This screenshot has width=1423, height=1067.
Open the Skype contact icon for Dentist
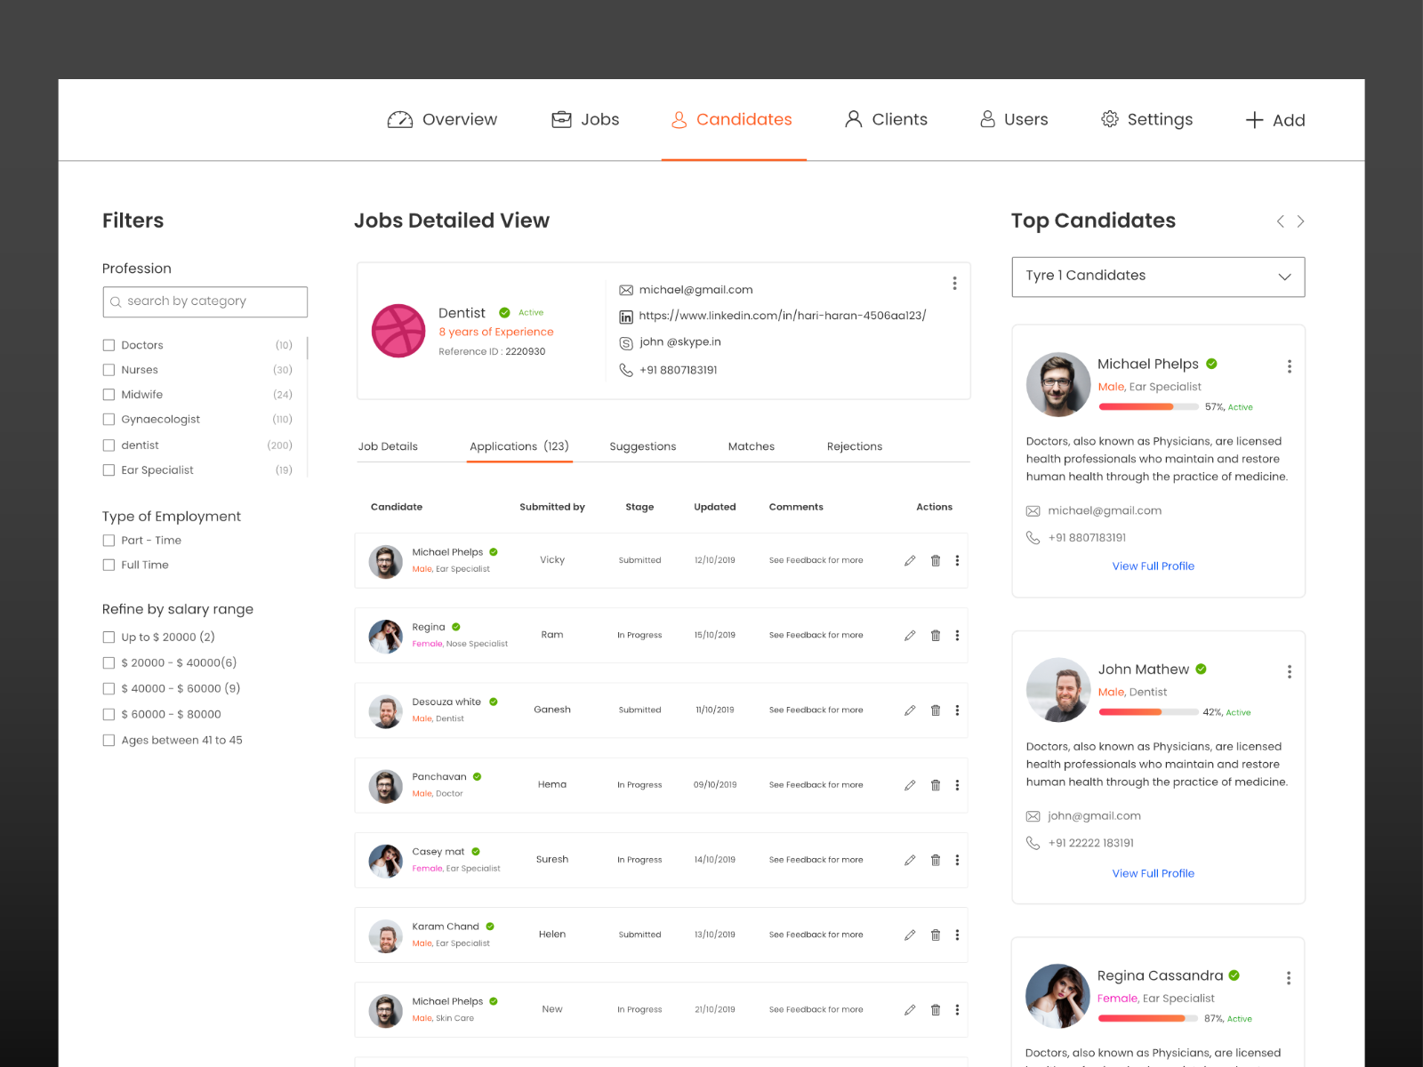pos(626,341)
